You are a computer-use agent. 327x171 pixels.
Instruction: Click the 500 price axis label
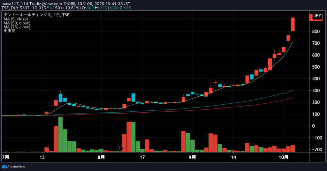tap(316, 67)
